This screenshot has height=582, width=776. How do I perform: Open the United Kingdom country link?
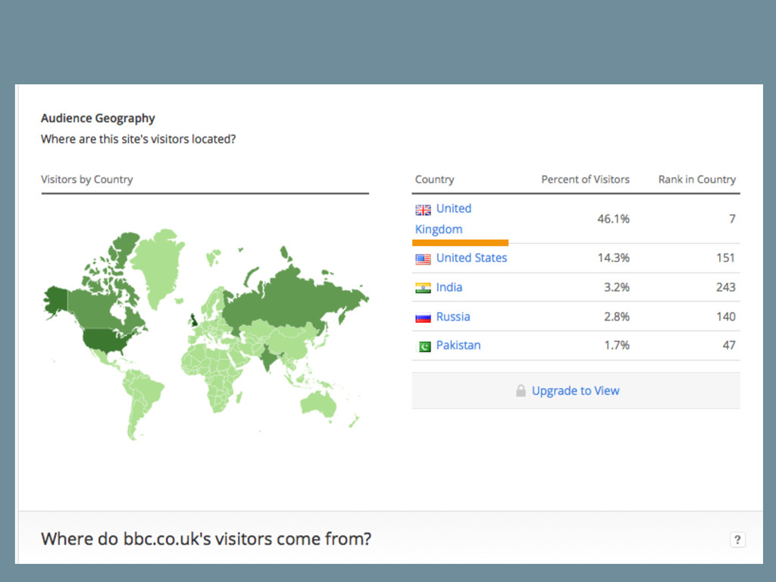coord(443,219)
